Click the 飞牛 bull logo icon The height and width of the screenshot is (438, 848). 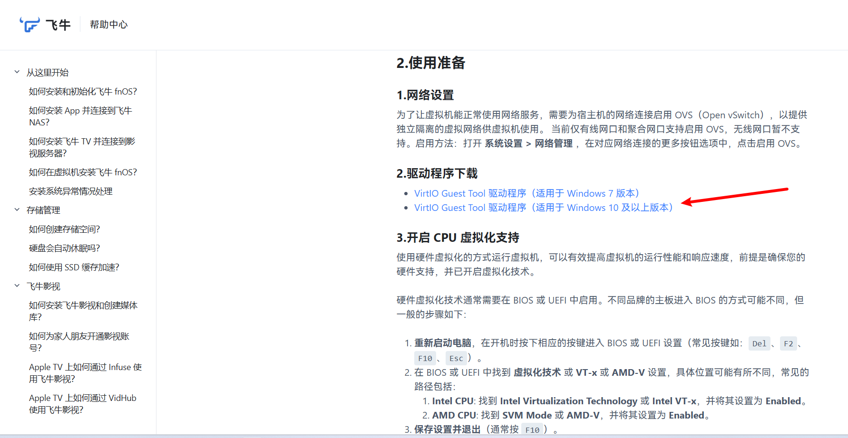(29, 24)
